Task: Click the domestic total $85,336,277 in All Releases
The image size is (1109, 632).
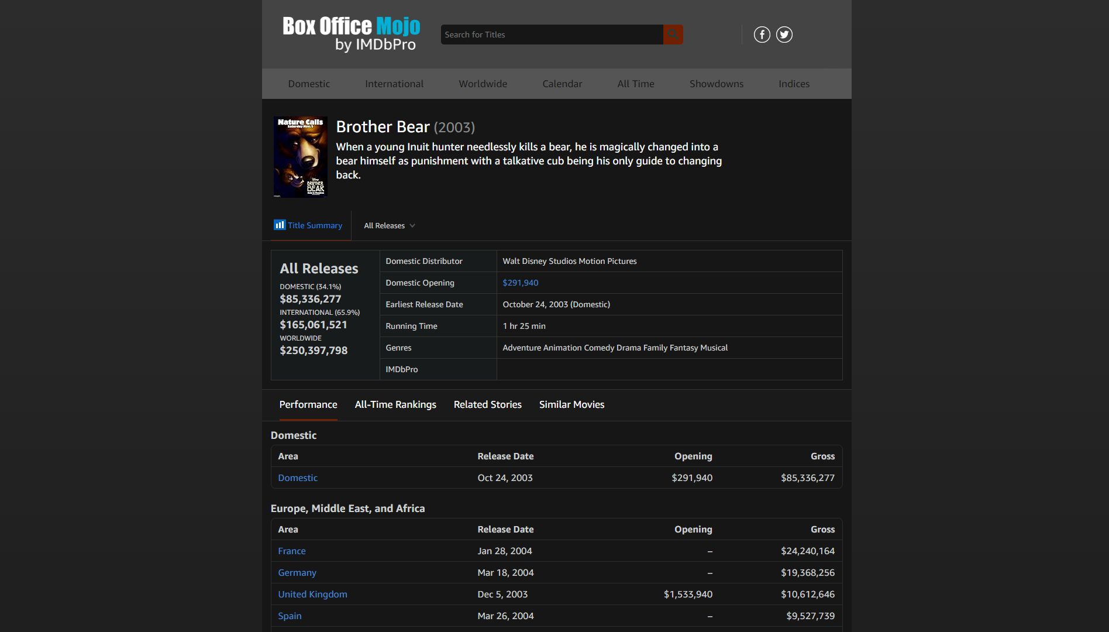Action: (311, 299)
